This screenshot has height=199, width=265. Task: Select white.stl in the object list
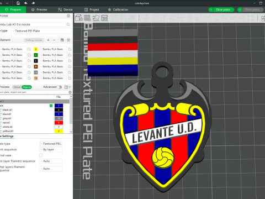click(7, 127)
